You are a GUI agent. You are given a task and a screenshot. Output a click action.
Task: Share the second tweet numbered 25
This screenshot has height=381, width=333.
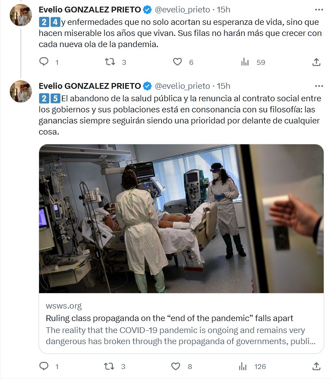coord(317,366)
